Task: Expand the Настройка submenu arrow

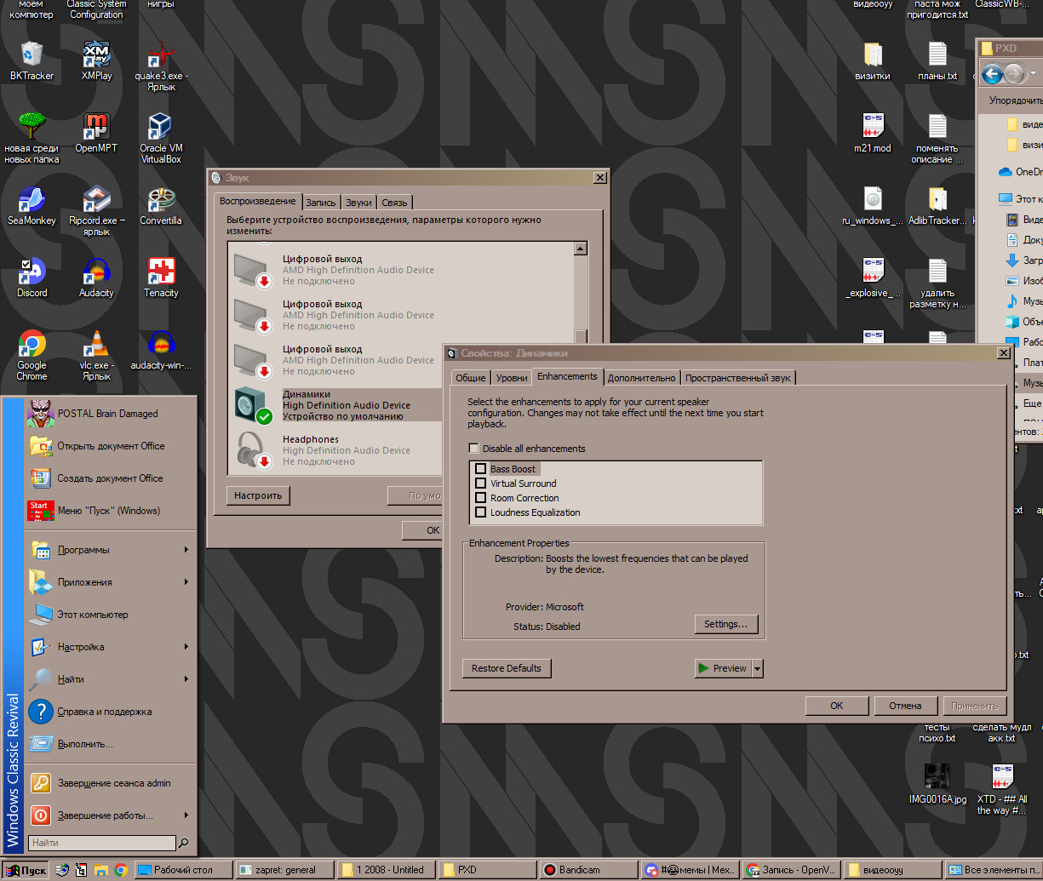Action: tap(186, 647)
